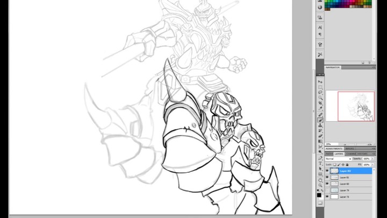The image size is (387, 218).
Task: Toggle Quick Mask mode
Action: [320, 203]
